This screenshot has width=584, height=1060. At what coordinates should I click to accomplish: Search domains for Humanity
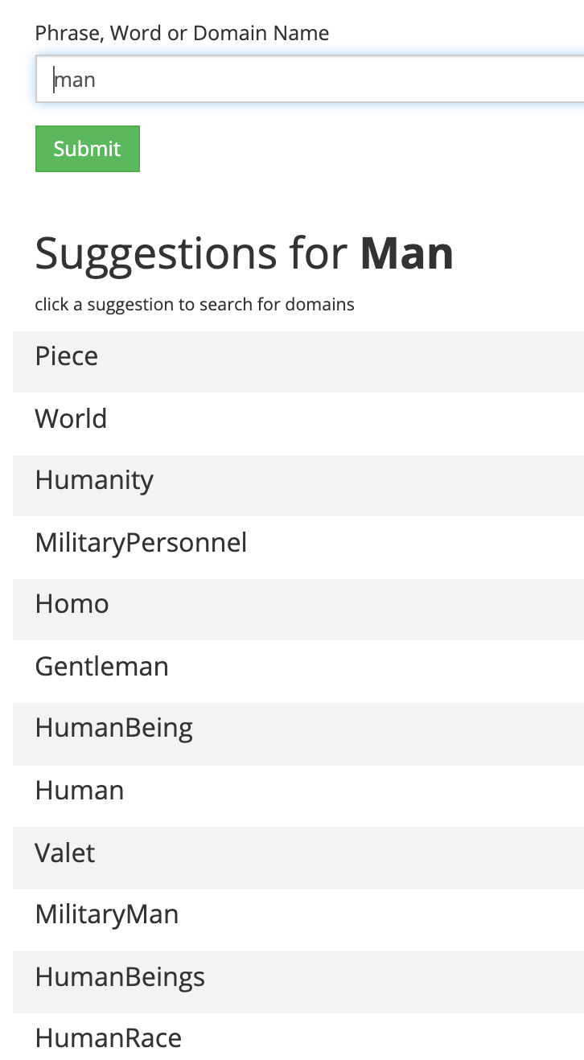(94, 480)
